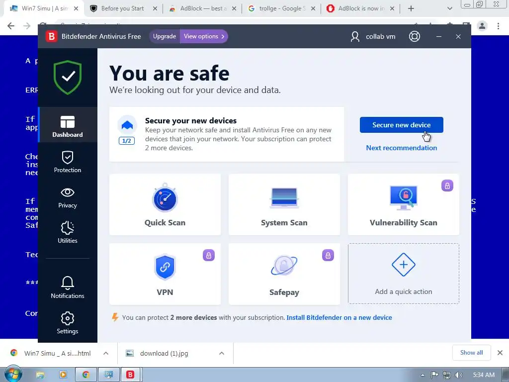Viewport: 509px width, 382px height.
Task: Open the Dashboard sidebar section
Action: tap(68, 125)
